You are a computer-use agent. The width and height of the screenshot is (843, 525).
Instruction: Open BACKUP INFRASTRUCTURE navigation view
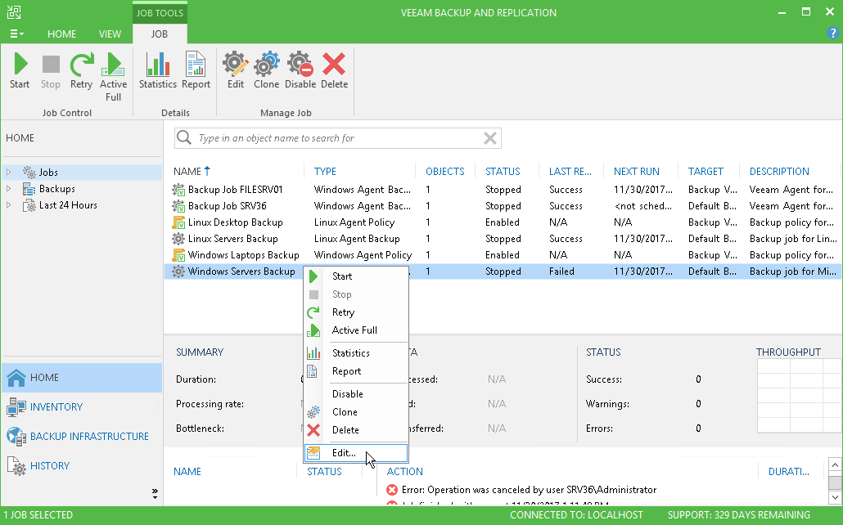pyautogui.click(x=82, y=437)
